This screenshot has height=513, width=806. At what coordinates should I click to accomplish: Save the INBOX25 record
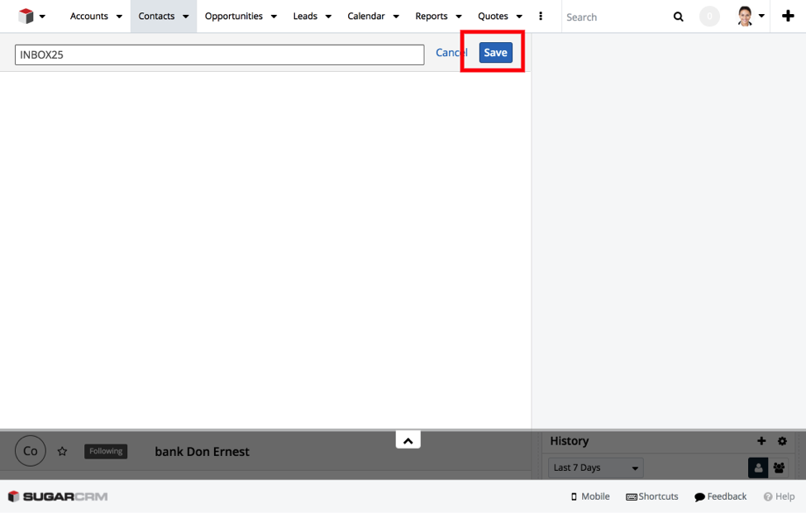coord(495,52)
